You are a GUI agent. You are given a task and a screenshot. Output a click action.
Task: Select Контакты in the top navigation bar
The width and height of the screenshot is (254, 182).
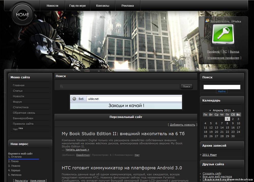103,6
